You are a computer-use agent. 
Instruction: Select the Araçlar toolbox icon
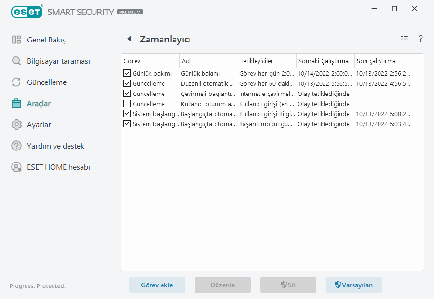[x=16, y=103]
